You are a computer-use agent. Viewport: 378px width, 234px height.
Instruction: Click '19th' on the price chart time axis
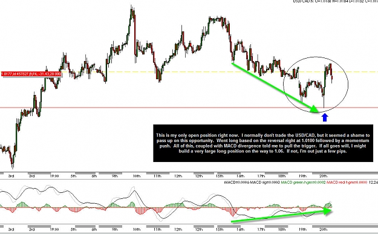click(302, 176)
